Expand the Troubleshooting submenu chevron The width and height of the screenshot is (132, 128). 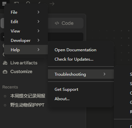tap(105, 74)
